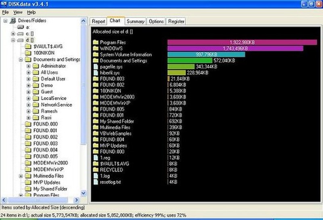
Task: Click 'Allocated size of d: []' heading
Action: (113, 32)
